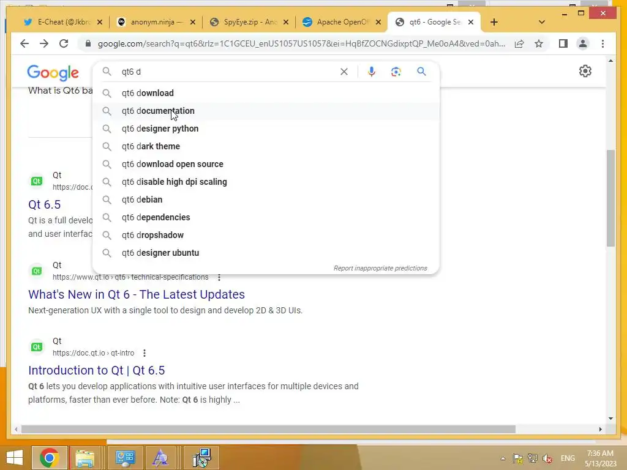
Task: Open the Chrome profile avatar
Action: point(583,43)
